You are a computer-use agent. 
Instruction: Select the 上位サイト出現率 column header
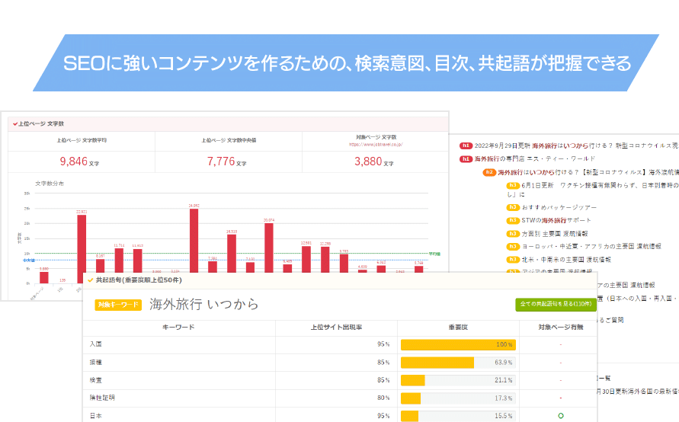pyautogui.click(x=336, y=327)
